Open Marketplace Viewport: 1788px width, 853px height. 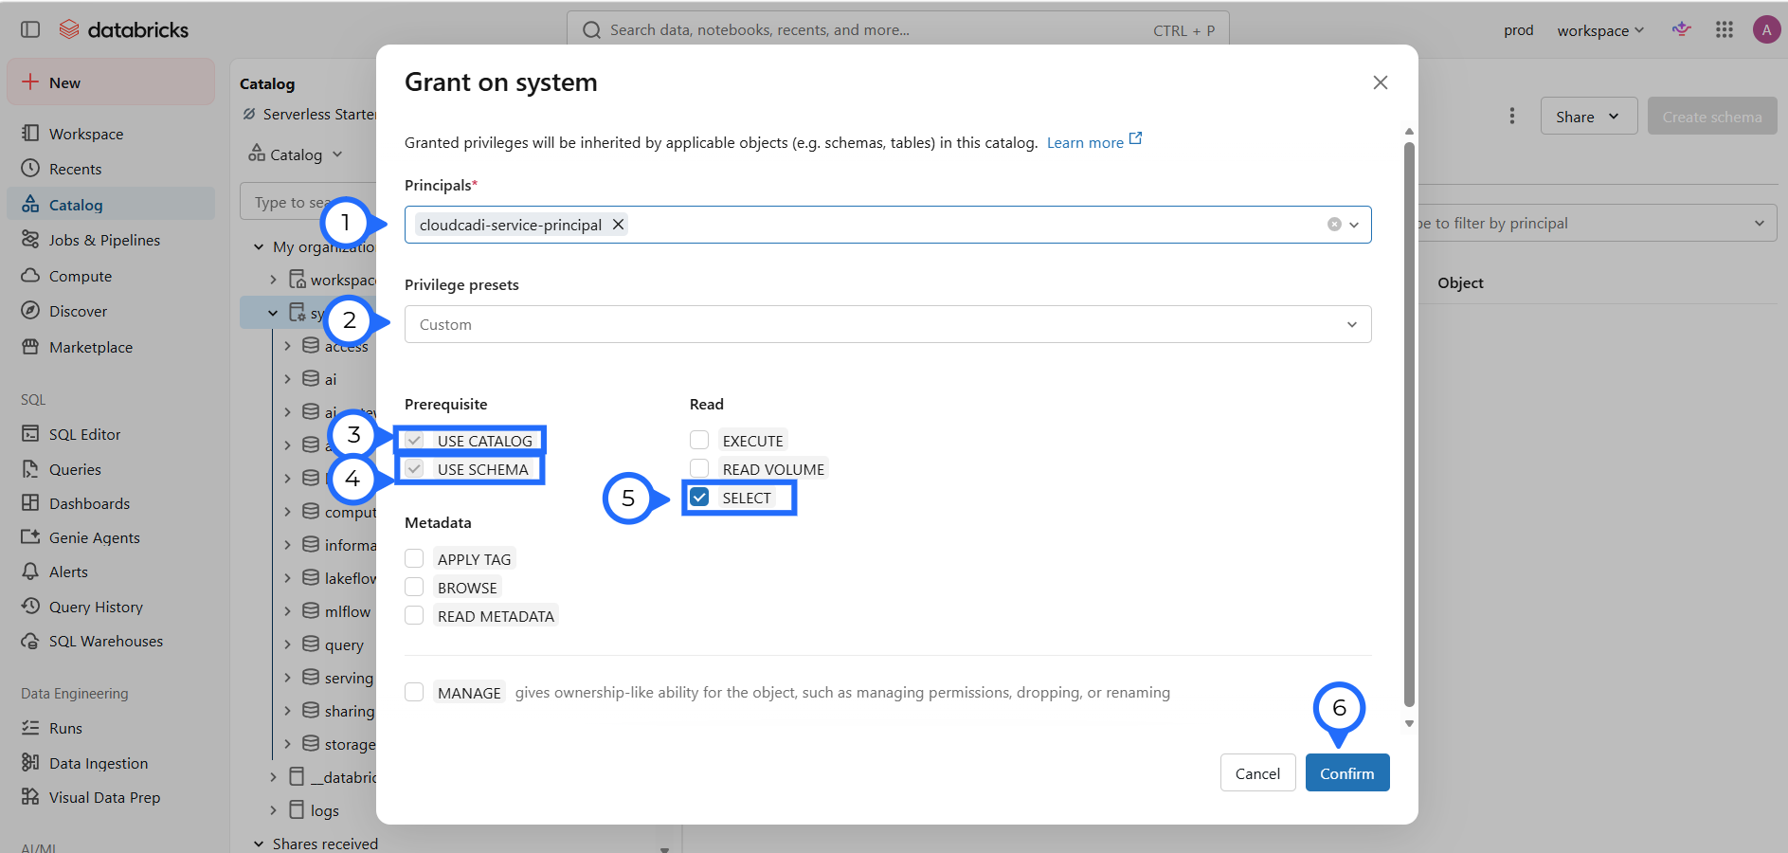tap(111, 347)
